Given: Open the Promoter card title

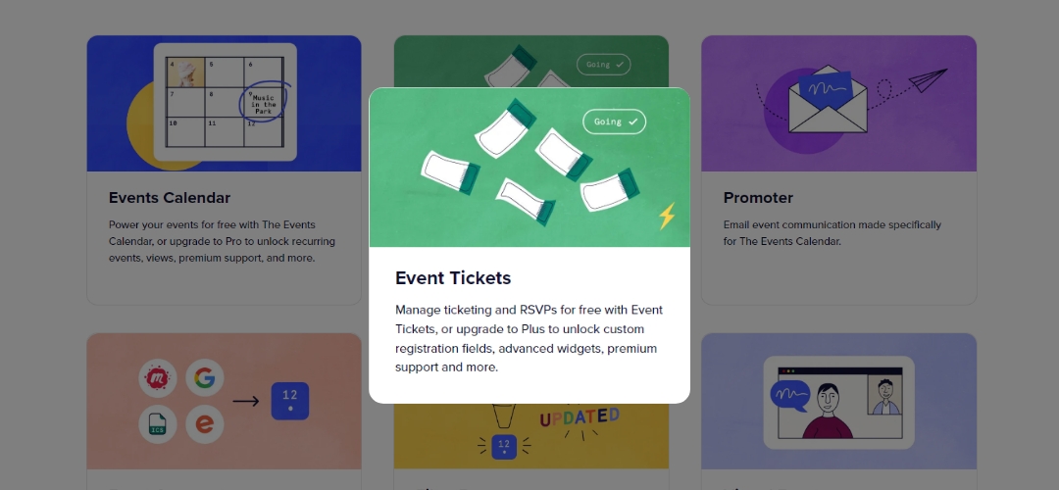Looking at the screenshot, I should (758, 198).
